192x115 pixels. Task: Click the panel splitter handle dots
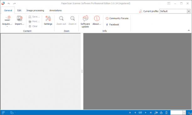(x=82, y=71)
